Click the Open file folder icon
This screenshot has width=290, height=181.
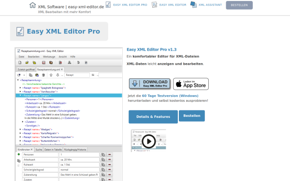(27, 63)
